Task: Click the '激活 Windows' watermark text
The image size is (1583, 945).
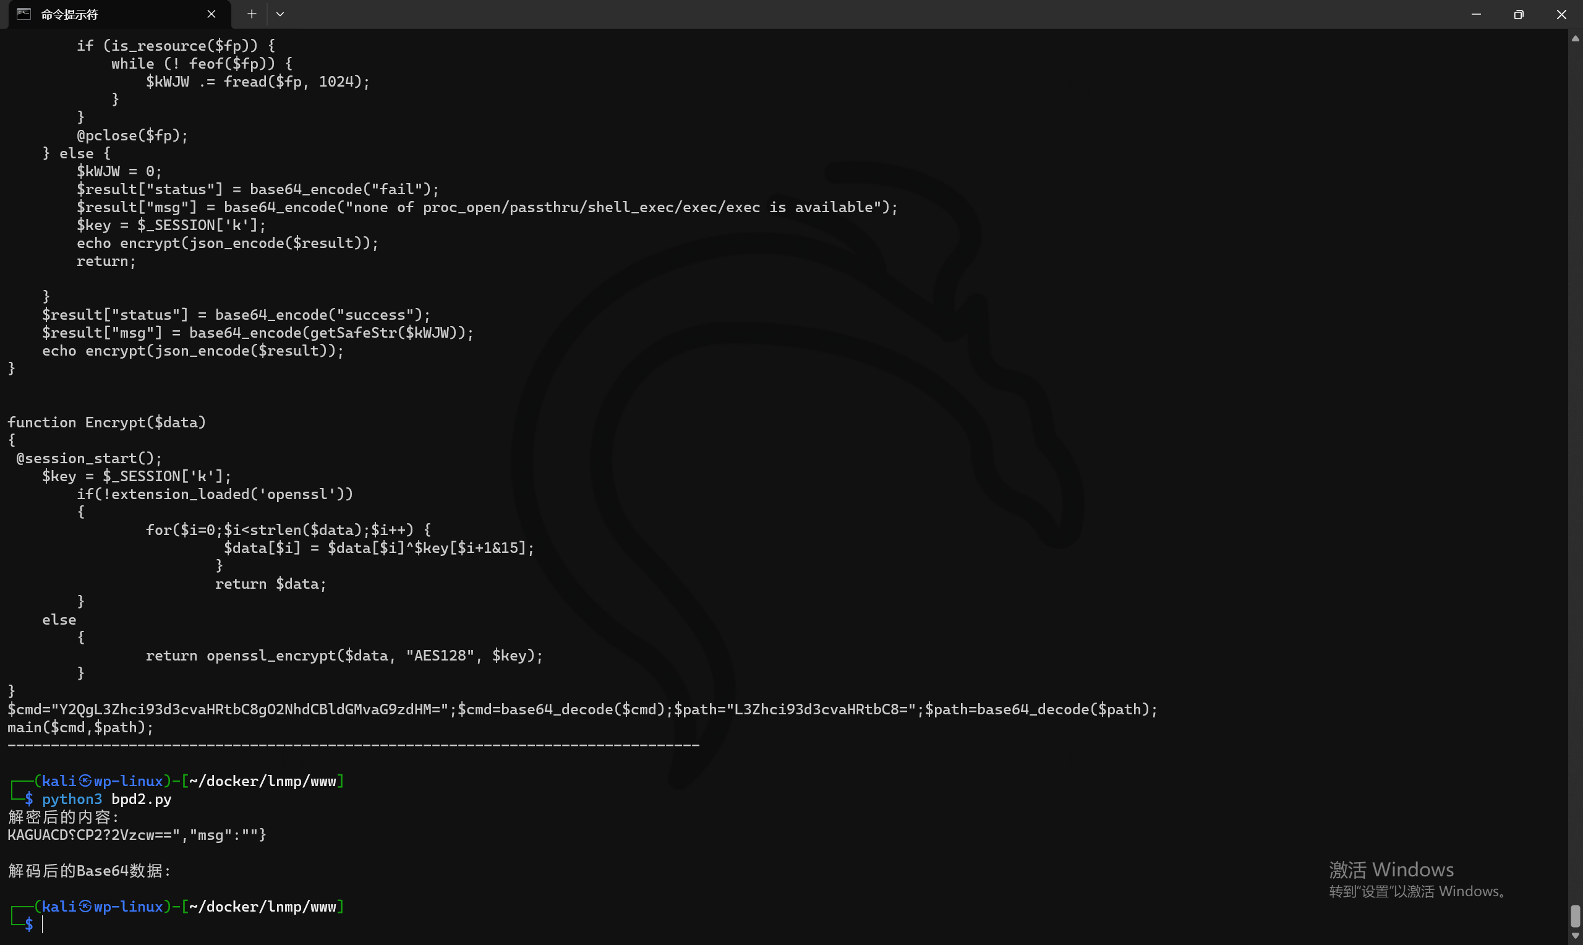Action: [1391, 869]
